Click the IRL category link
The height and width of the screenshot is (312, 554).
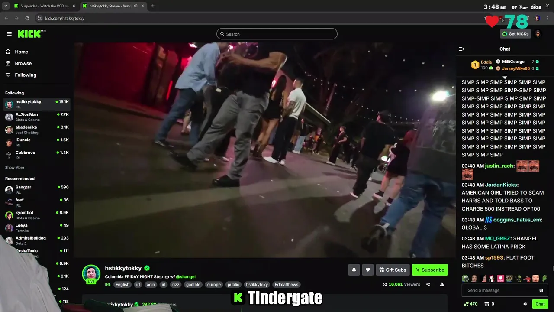108,285
